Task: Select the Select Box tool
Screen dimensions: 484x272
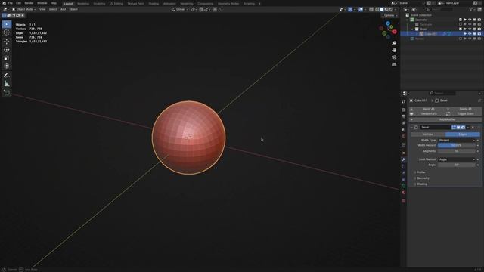Action: (7, 24)
